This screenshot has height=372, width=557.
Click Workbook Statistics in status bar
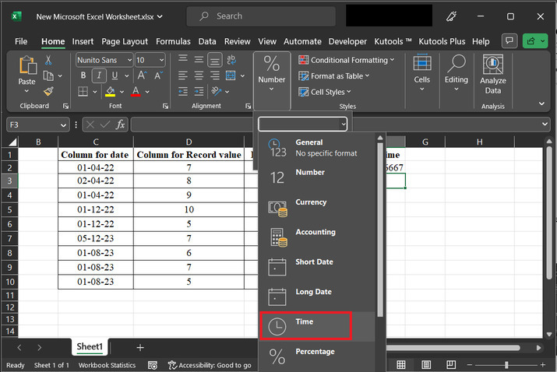pyautogui.click(x=107, y=365)
